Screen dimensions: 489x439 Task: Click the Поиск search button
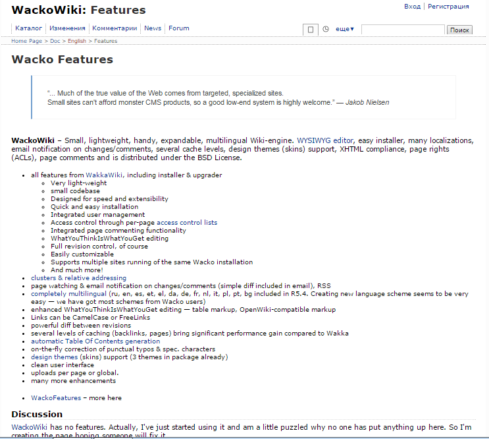pyautogui.click(x=459, y=30)
